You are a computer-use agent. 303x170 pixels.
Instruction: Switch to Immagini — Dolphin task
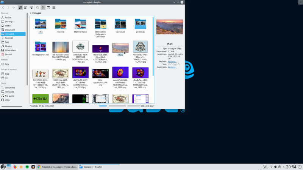(x=99, y=167)
